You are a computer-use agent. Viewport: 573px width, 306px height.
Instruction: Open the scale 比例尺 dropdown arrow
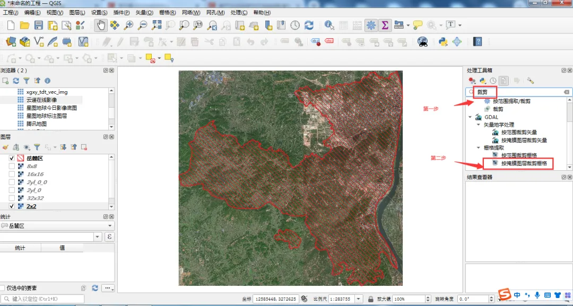(359, 299)
